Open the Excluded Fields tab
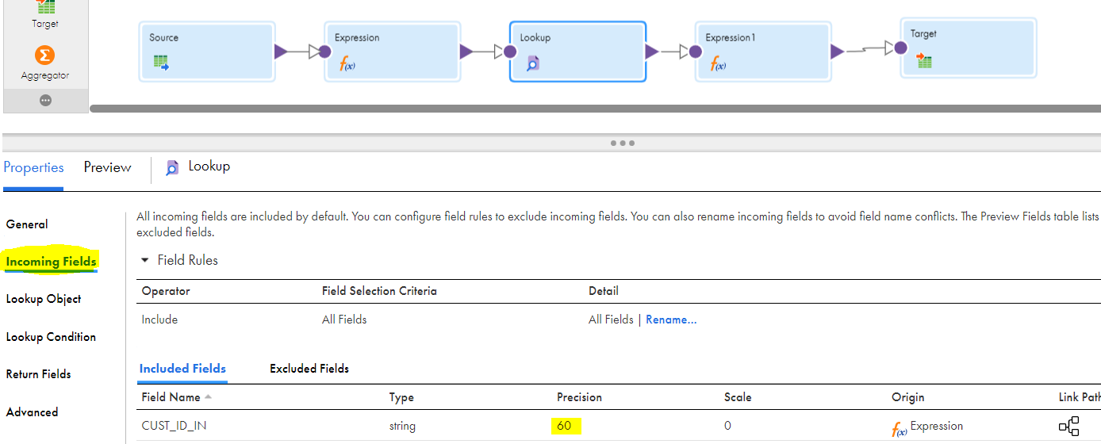1101x444 pixels. (x=309, y=369)
